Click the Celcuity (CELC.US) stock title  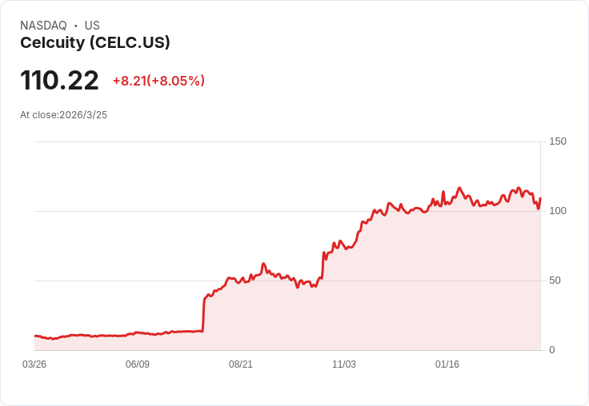tap(95, 43)
